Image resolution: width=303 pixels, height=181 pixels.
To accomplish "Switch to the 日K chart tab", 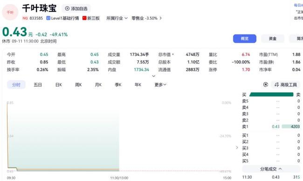I will (59, 85).
